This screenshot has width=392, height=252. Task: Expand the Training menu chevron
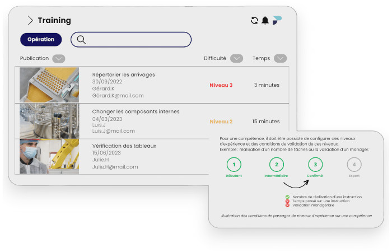pos(30,21)
